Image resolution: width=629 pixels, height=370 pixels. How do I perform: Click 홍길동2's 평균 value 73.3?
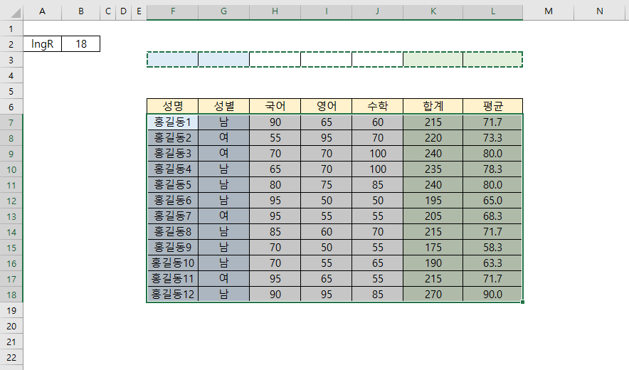tap(492, 137)
